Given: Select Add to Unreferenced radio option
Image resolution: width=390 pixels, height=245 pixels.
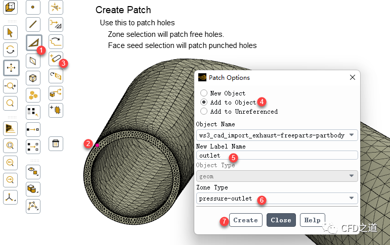Looking at the screenshot, I should pyautogui.click(x=204, y=111).
